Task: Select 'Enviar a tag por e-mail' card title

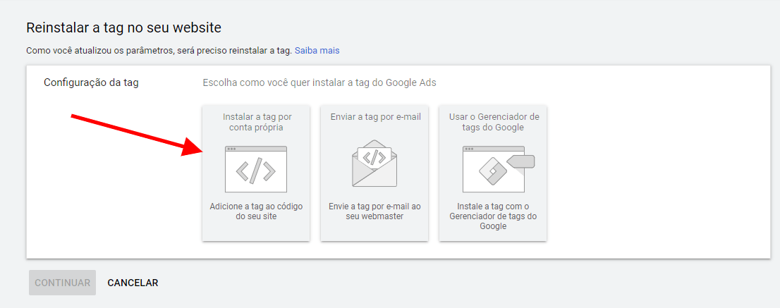Action: click(x=375, y=117)
